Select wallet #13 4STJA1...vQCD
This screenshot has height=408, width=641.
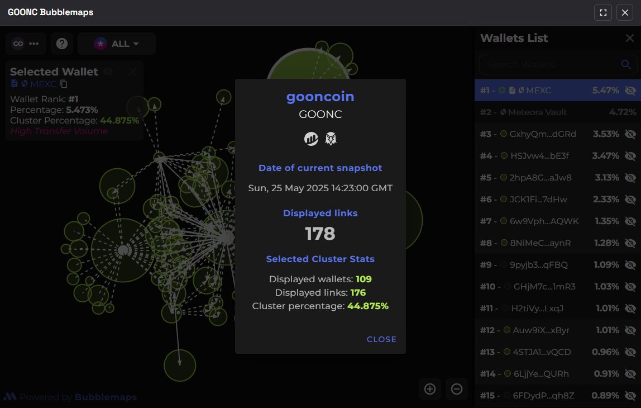pos(558,352)
